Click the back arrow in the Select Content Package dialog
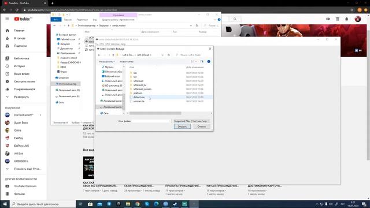The height and width of the screenshot is (208, 370). [99, 55]
